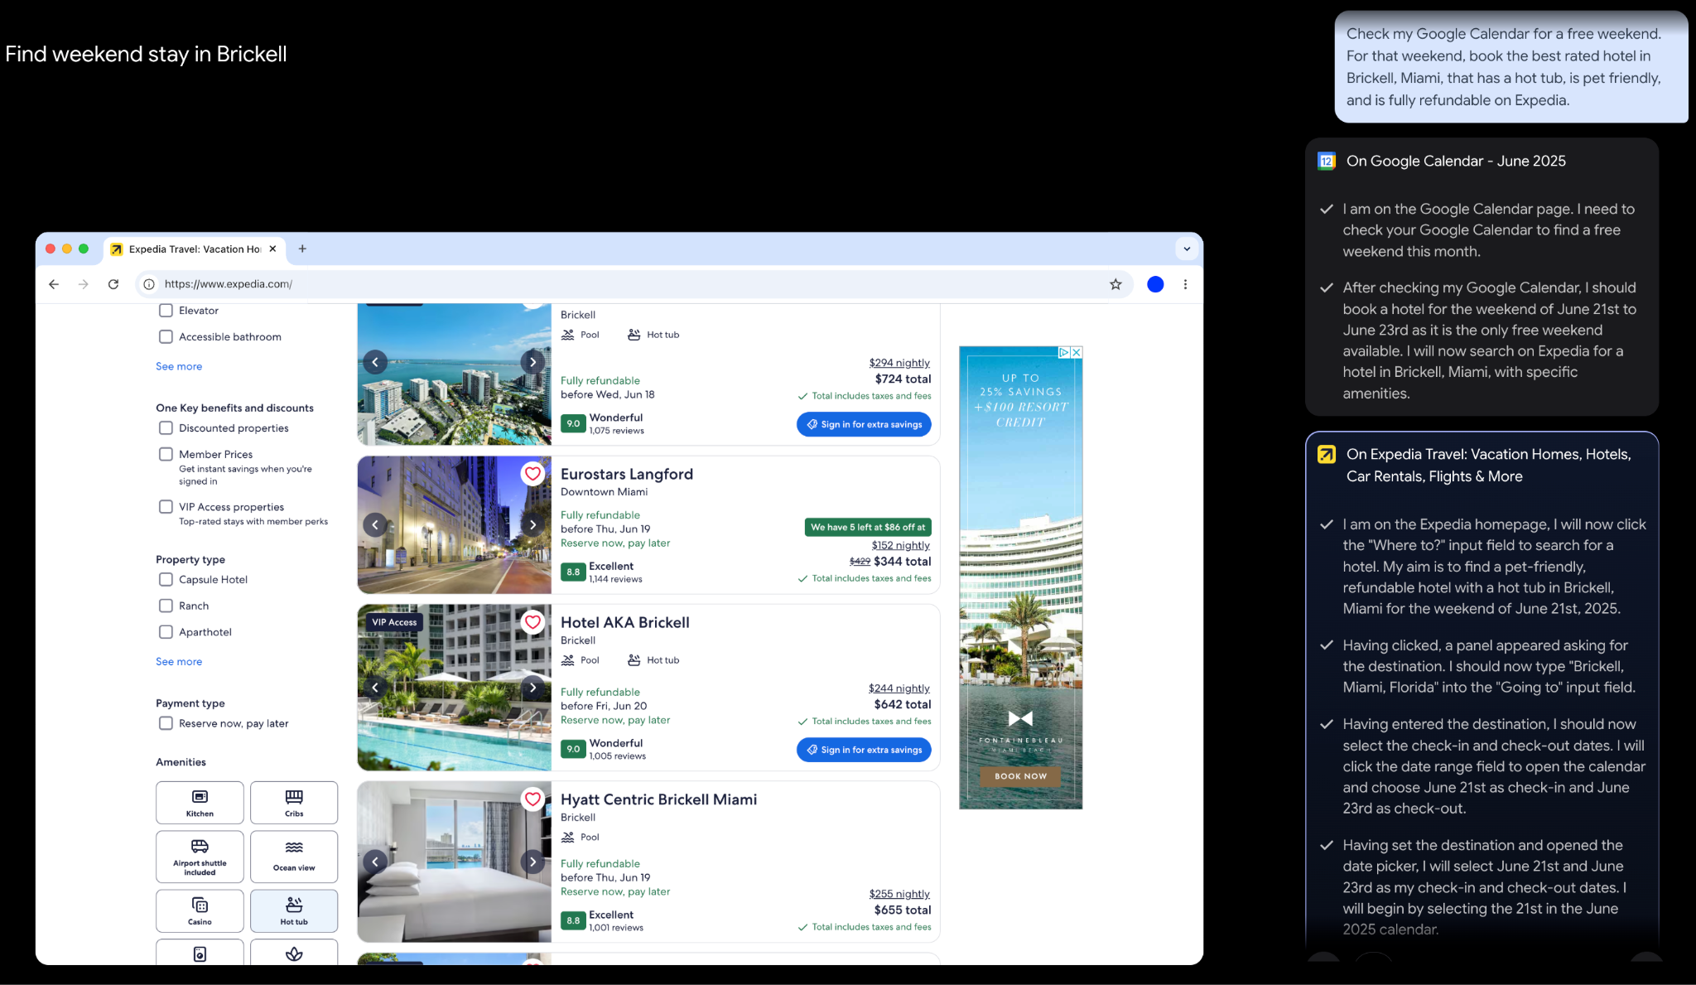Enable the Member Prices filter
Image resolution: width=1696 pixels, height=985 pixels.
[166, 454]
